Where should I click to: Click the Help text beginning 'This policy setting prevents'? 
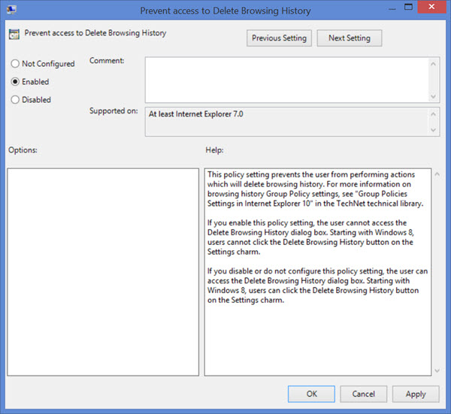click(315, 189)
